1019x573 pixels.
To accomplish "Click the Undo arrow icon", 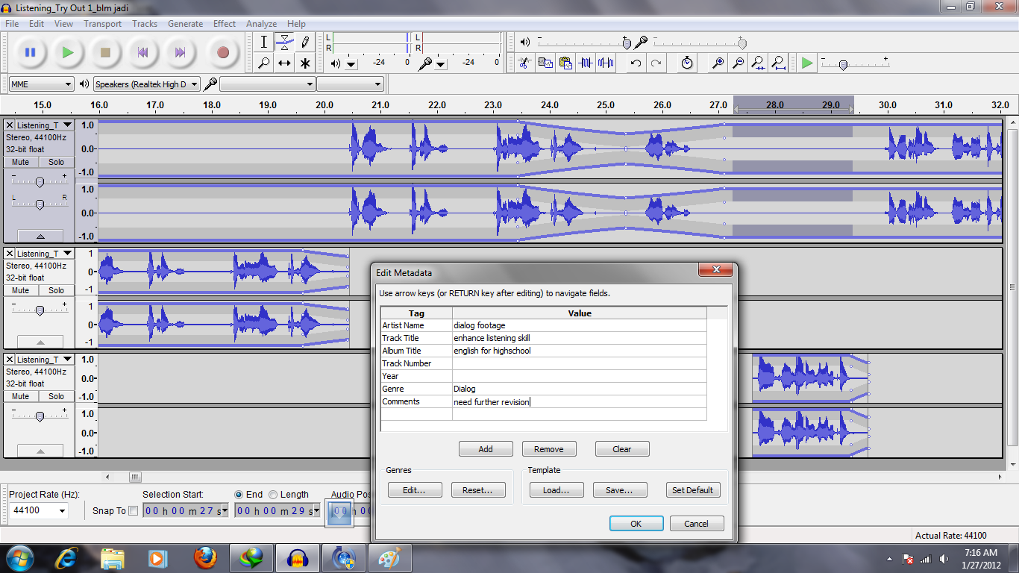I will coord(636,63).
